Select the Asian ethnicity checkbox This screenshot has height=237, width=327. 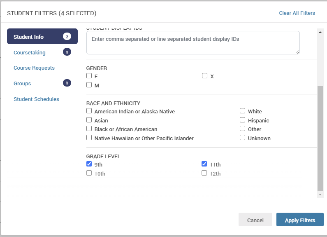click(89, 120)
